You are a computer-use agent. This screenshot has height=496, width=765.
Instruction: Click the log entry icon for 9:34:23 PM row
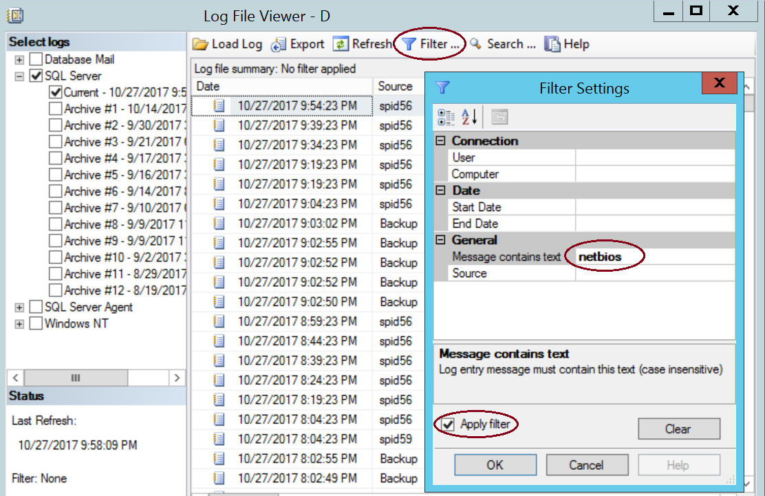pyautogui.click(x=219, y=145)
